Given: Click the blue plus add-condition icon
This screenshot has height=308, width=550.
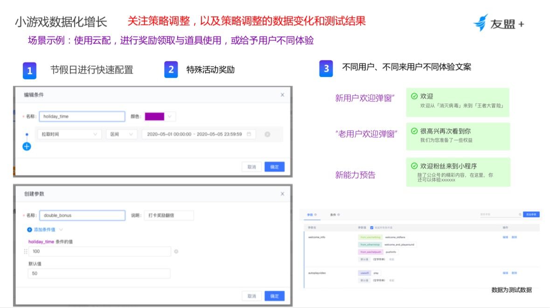Looking at the screenshot, I should tap(27, 146).
